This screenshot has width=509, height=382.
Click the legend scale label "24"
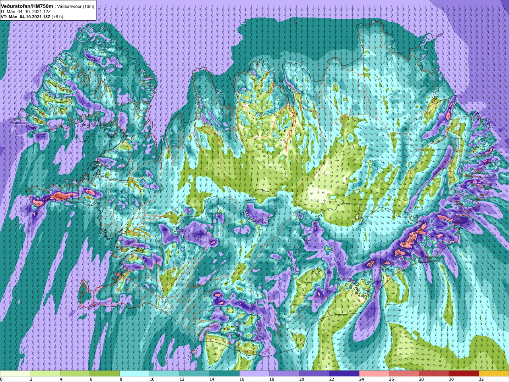coord(361,380)
